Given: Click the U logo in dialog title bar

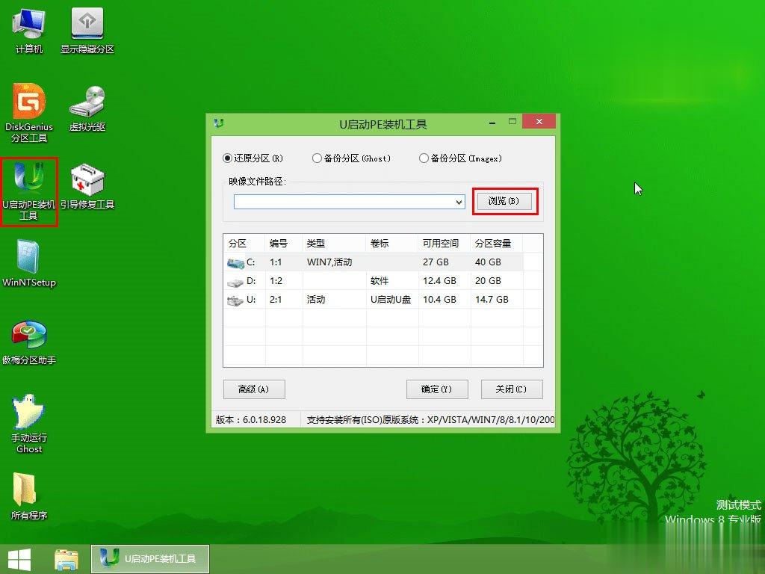Looking at the screenshot, I should point(219,123).
